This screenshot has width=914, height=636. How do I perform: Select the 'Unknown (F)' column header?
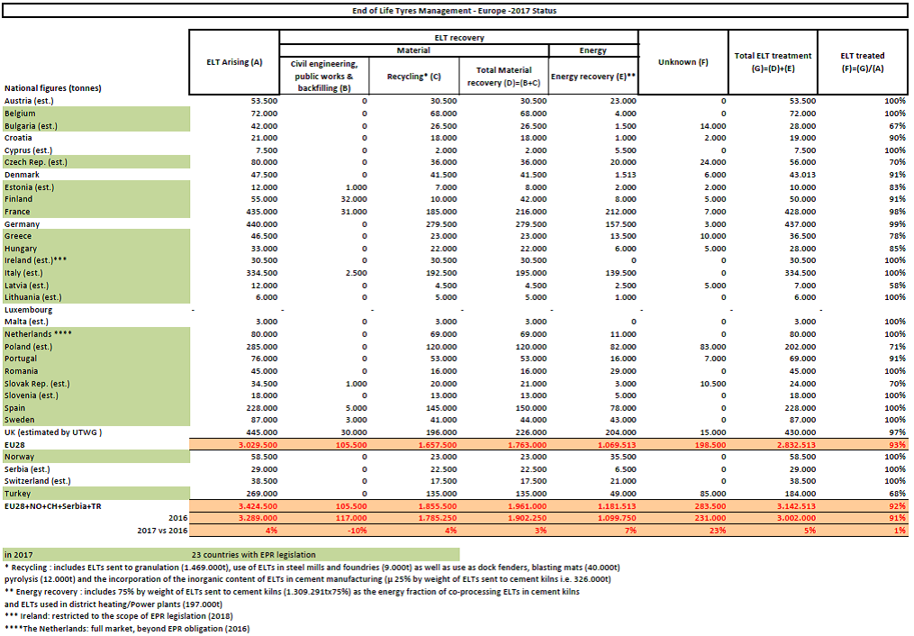point(683,62)
